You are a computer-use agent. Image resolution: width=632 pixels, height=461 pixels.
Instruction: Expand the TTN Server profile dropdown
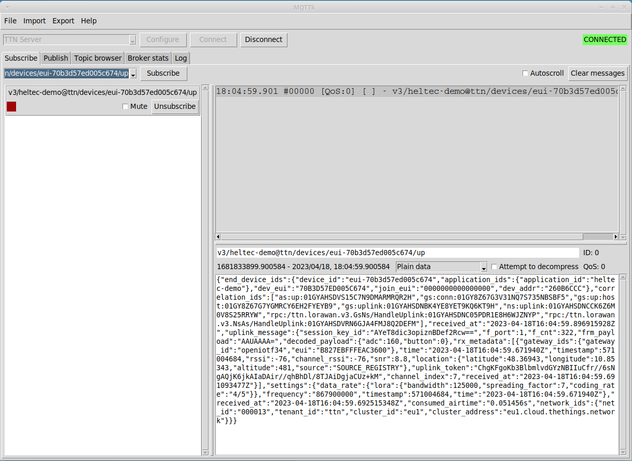(132, 40)
